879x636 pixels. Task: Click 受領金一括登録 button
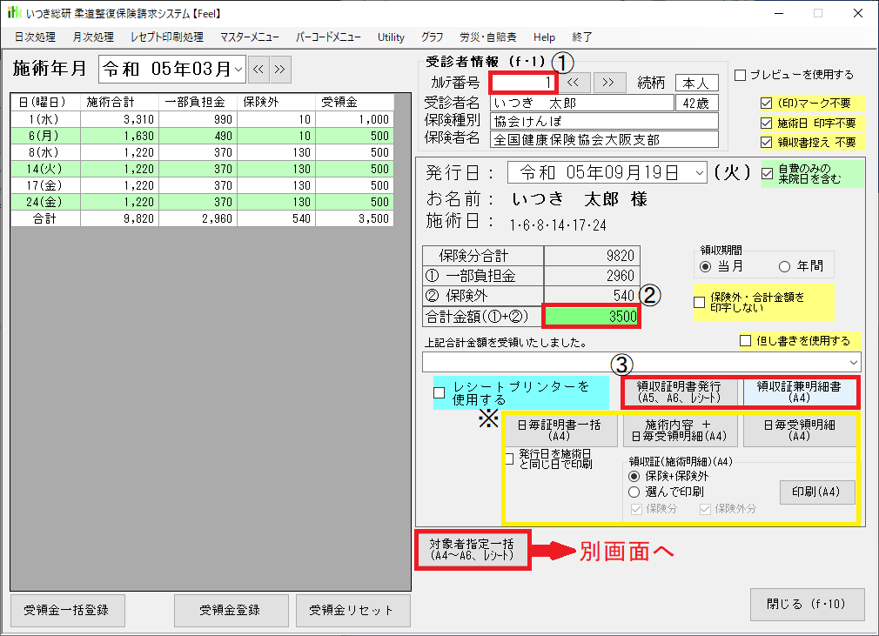(66, 610)
